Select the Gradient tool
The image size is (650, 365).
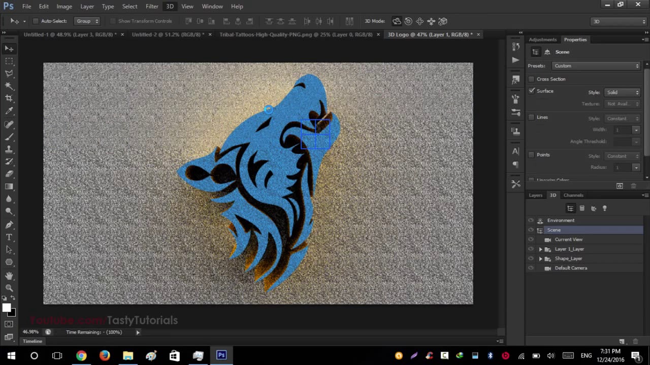click(9, 187)
